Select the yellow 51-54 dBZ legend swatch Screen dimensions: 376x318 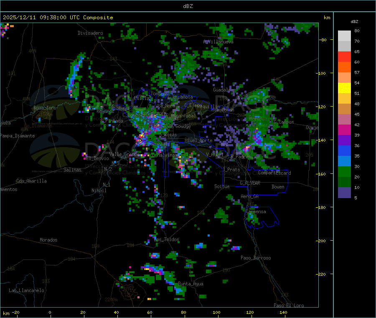pyautogui.click(x=344, y=88)
